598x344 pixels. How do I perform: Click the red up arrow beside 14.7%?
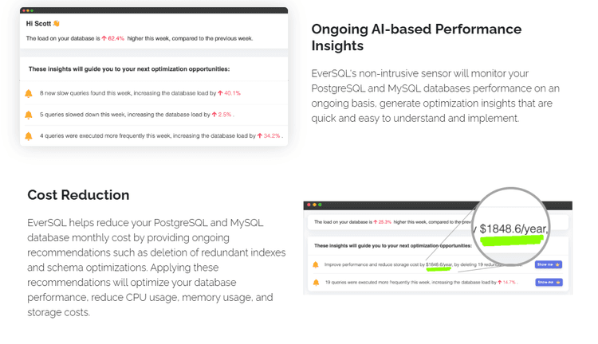tap(500, 282)
